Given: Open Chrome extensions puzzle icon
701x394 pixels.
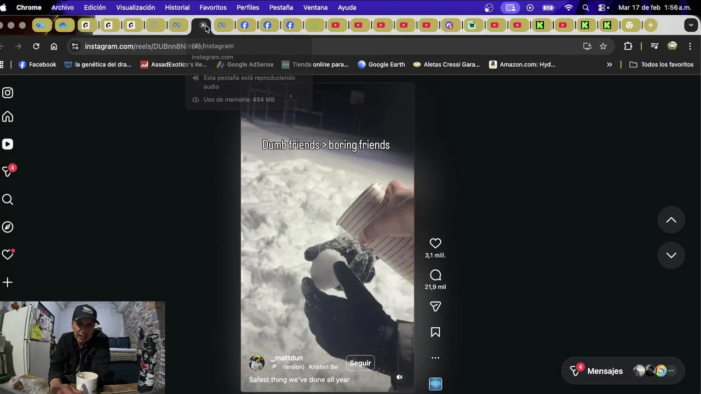Looking at the screenshot, I should click(628, 47).
